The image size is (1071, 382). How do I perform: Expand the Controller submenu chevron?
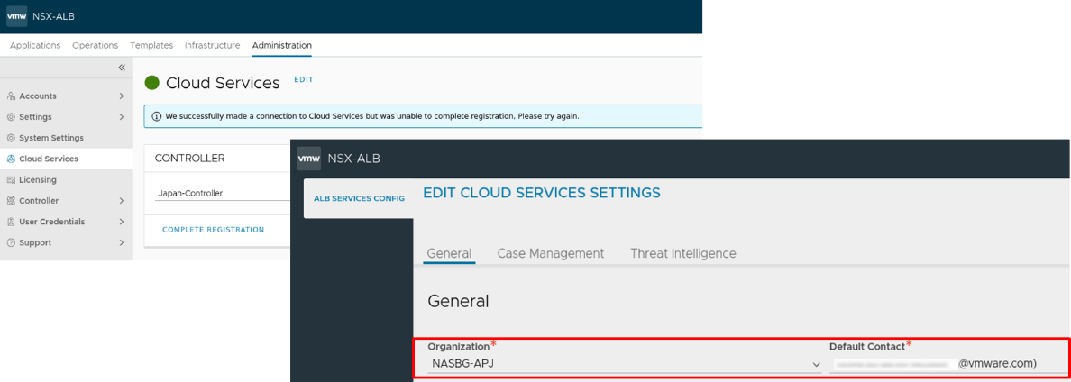click(122, 201)
